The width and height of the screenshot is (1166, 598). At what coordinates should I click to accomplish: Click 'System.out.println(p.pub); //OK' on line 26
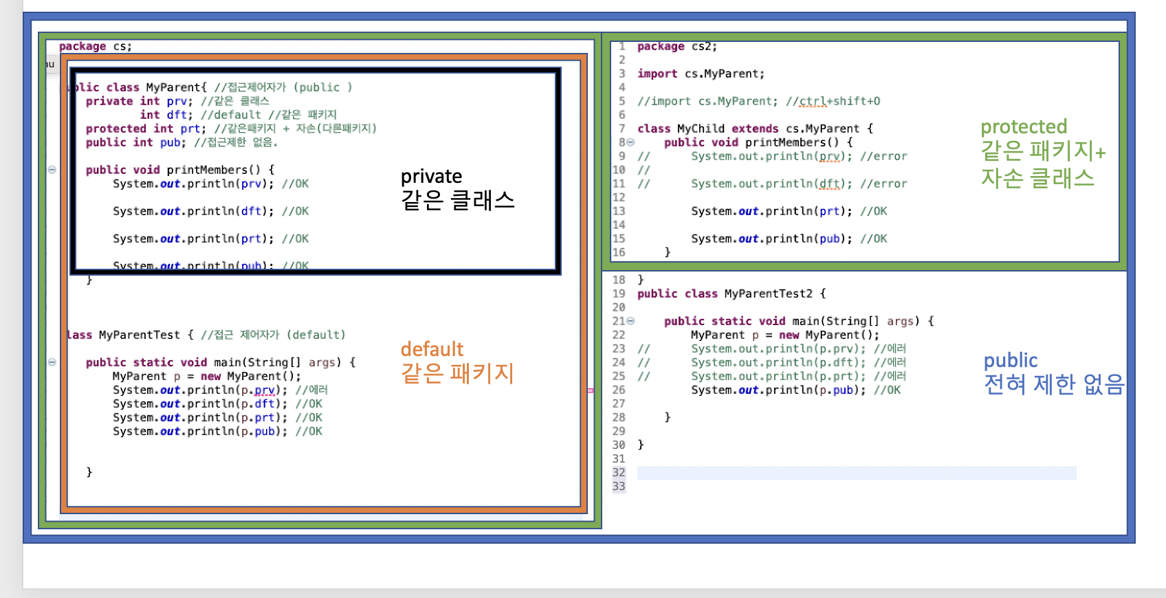pos(796,390)
